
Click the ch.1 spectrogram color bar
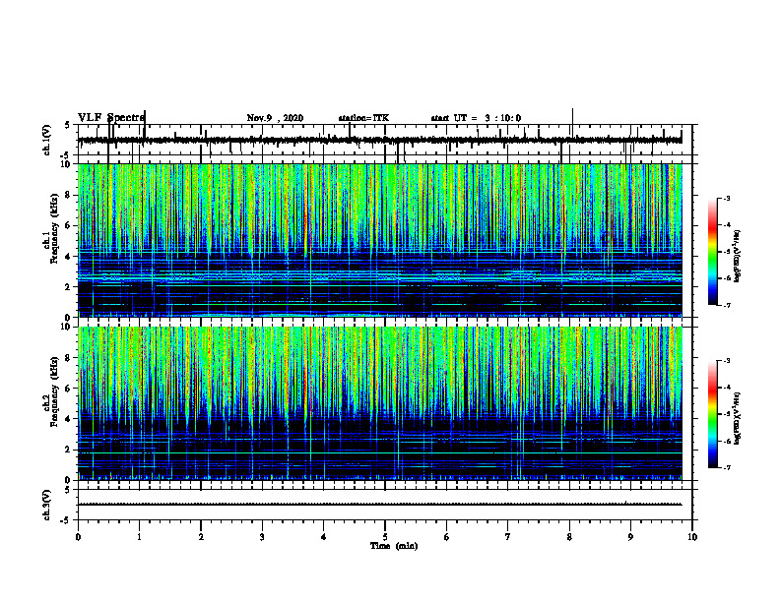coord(713,252)
